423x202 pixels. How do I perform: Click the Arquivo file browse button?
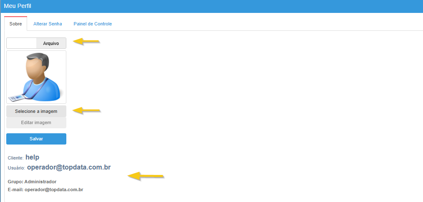coord(51,43)
